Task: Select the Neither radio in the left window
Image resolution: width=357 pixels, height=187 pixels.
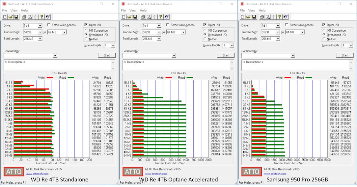Action: [86, 39]
